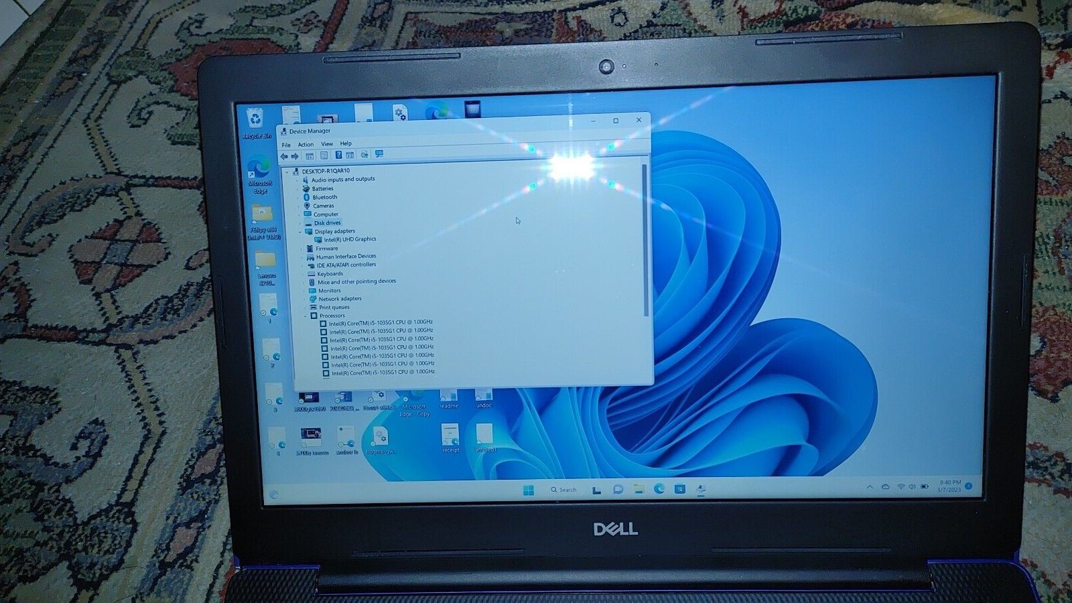Select the Bluetooth category icon
1072x603 pixels.
(x=307, y=198)
